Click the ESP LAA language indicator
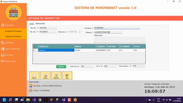 click(x=158, y=100)
